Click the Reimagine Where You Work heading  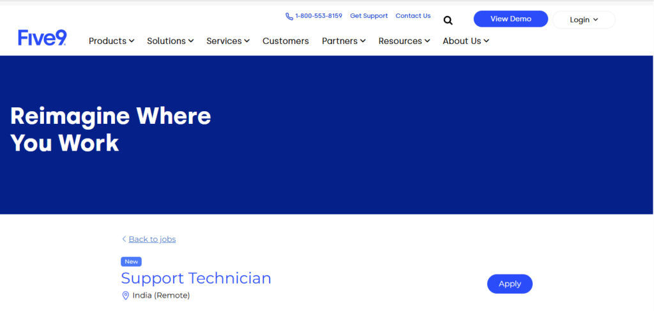110,130
